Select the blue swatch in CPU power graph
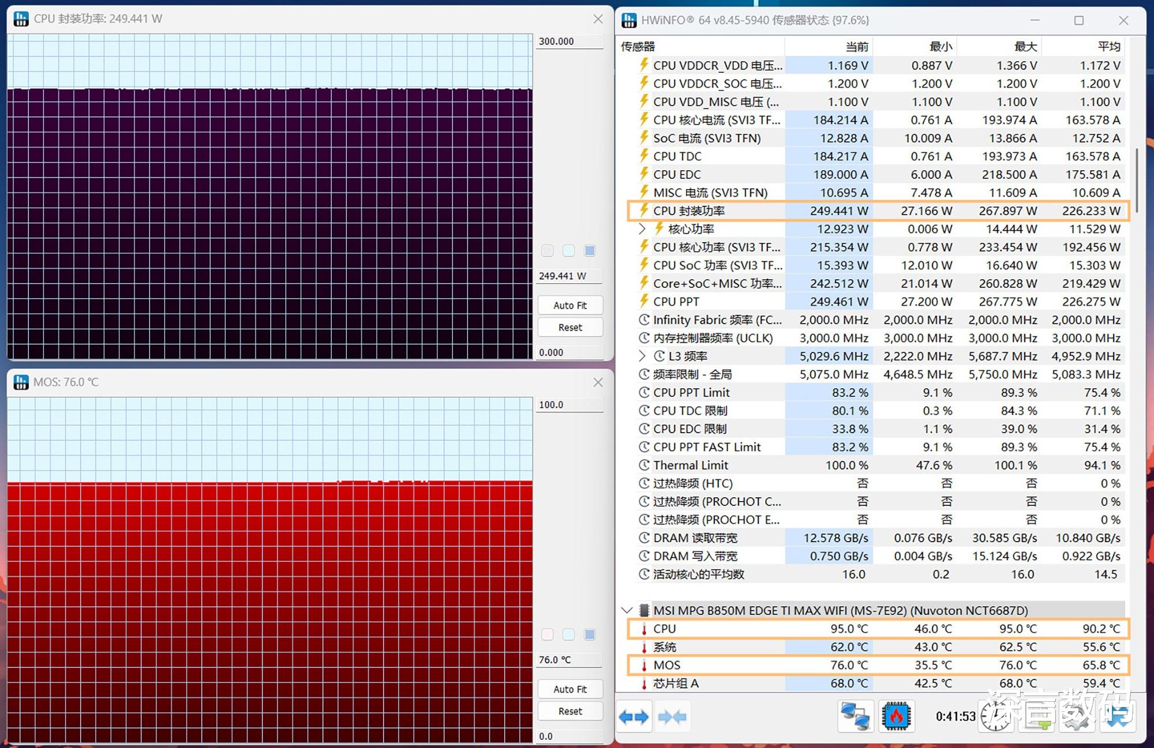The image size is (1154, 748). (x=590, y=250)
